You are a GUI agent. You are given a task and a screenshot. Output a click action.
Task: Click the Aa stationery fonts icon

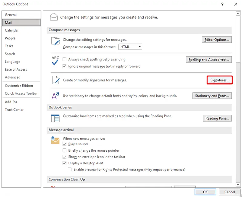click(55, 95)
